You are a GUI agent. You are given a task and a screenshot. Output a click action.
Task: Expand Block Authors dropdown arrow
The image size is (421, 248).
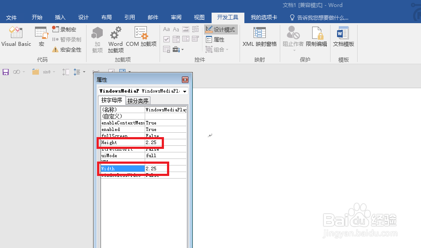pyautogui.click(x=294, y=50)
